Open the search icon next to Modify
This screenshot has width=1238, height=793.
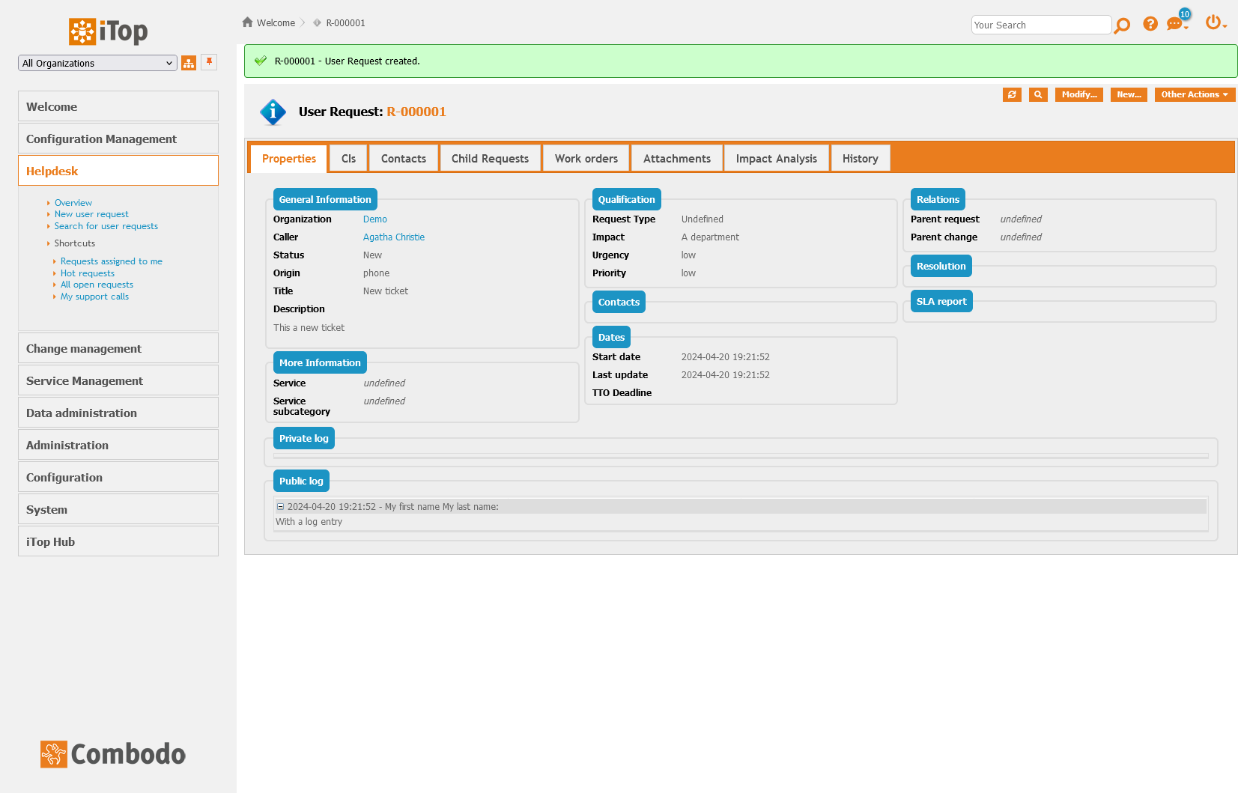[x=1038, y=94]
